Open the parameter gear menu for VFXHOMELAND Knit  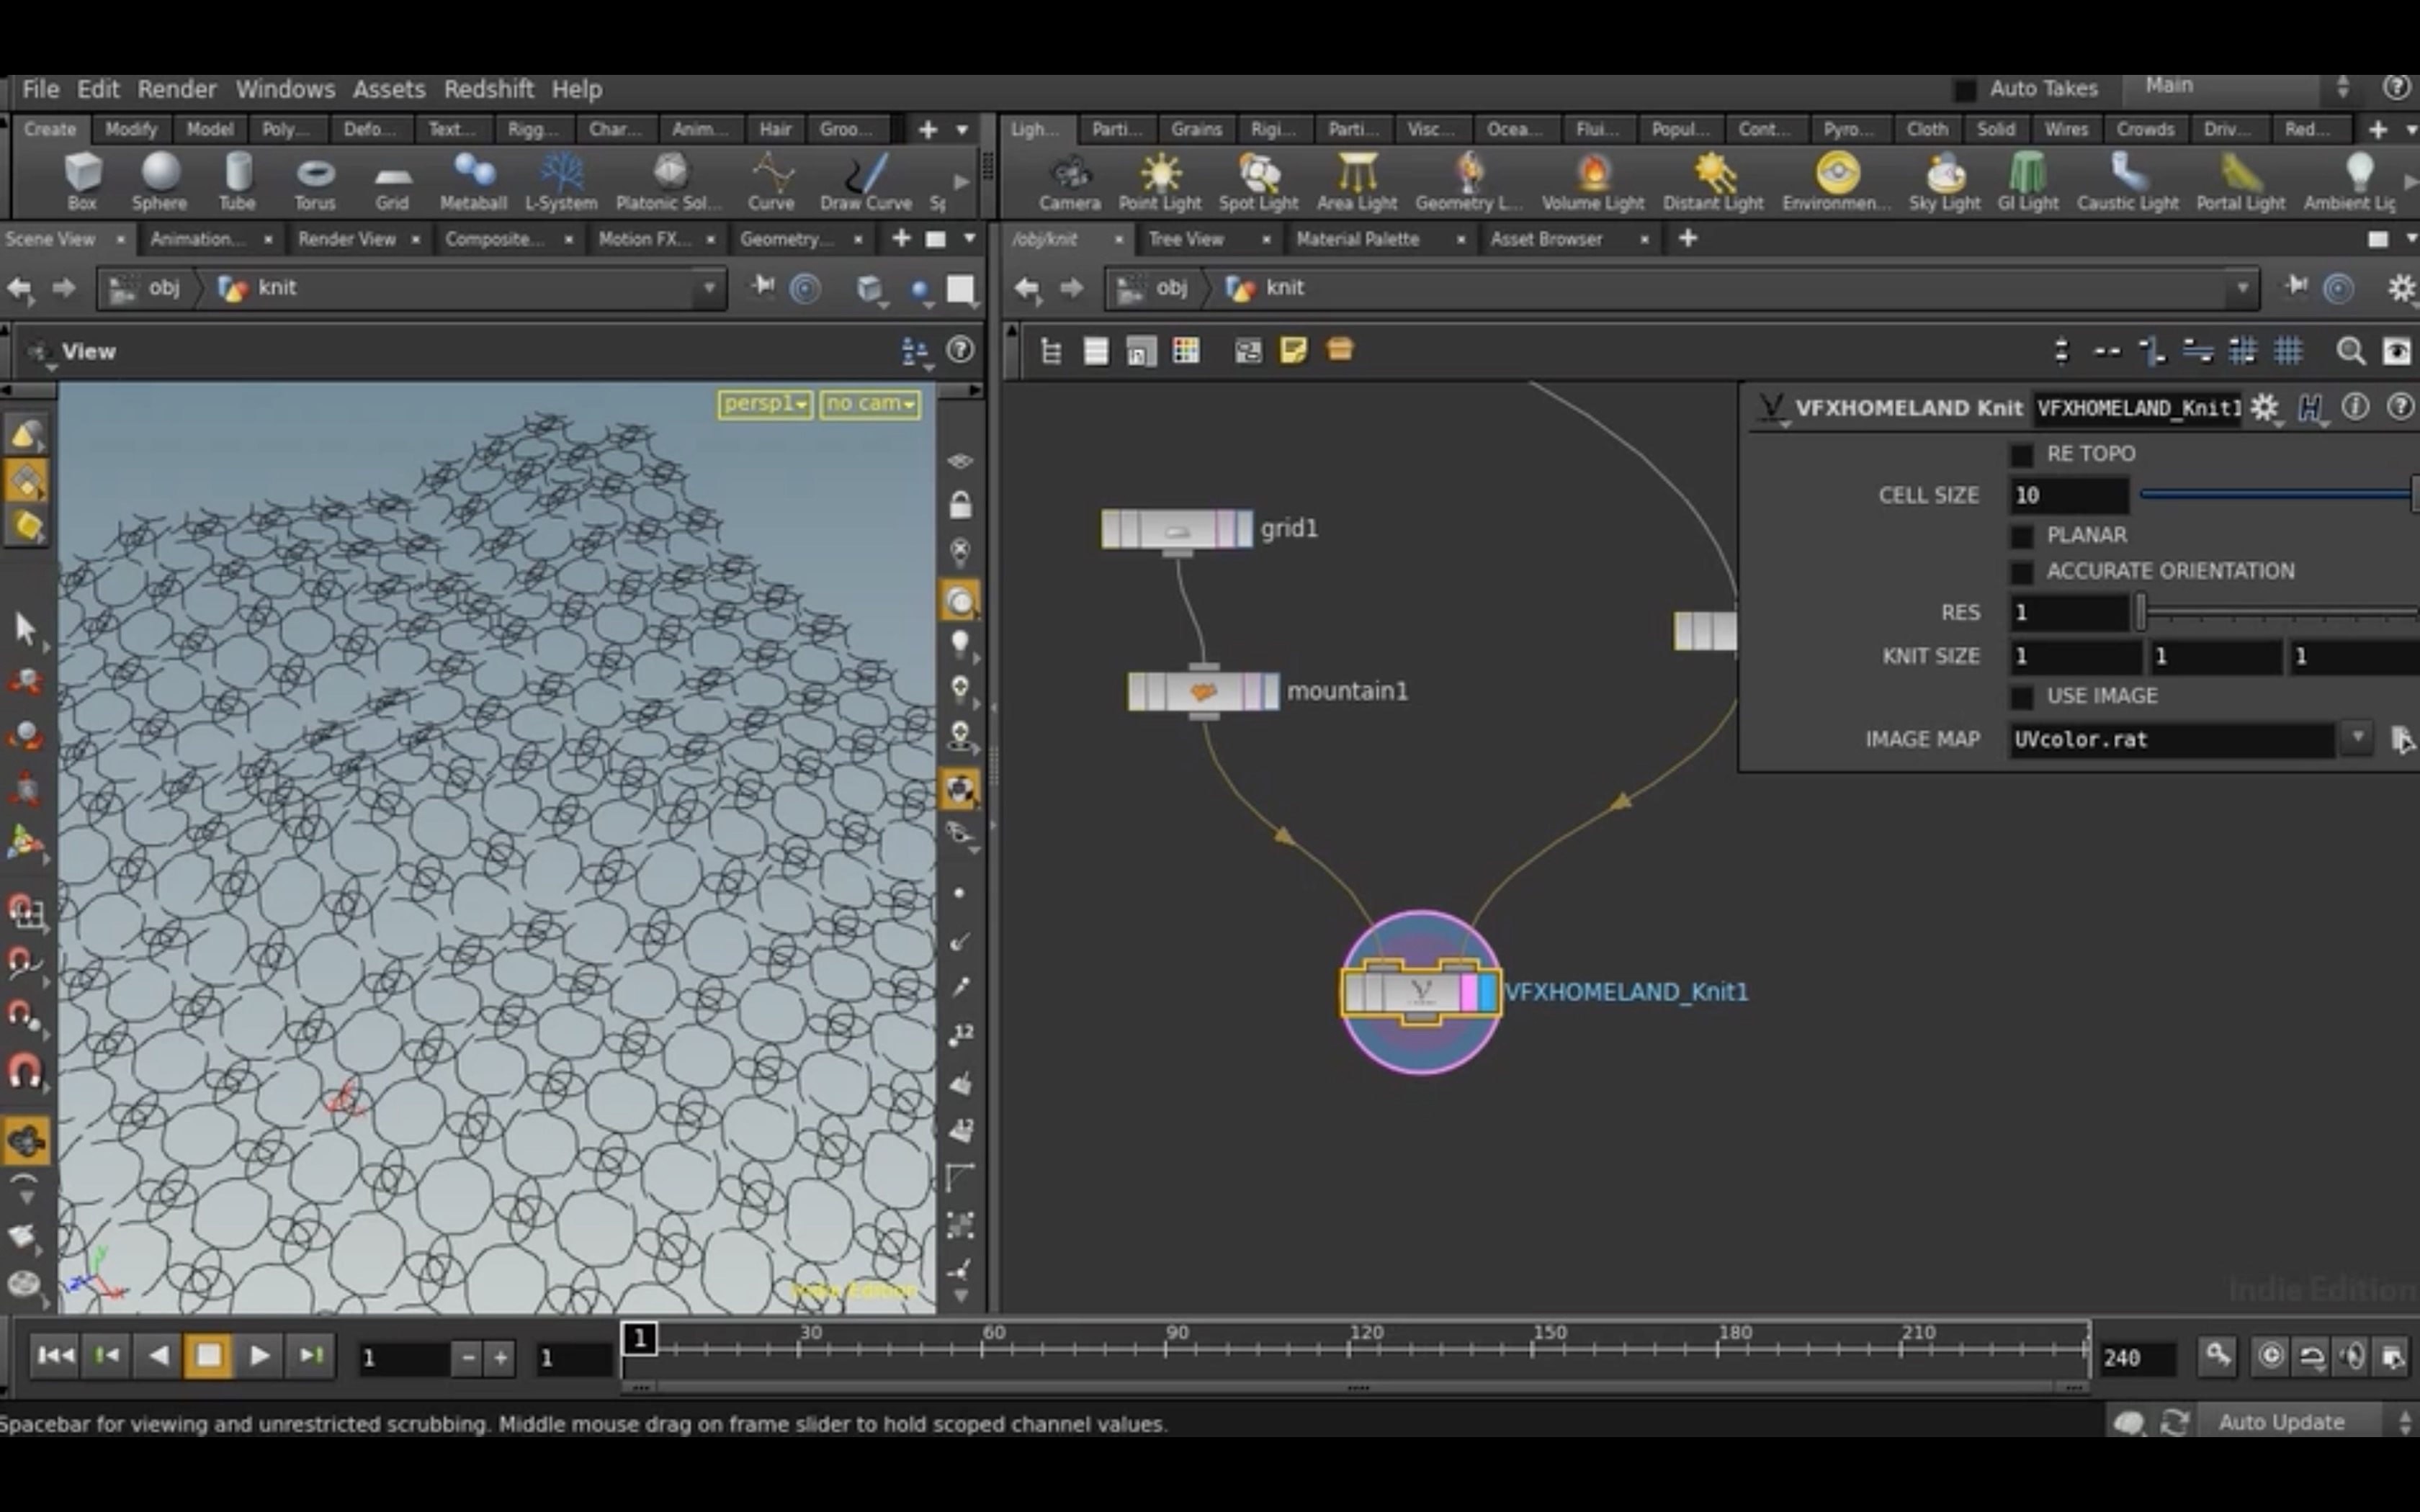click(2265, 408)
